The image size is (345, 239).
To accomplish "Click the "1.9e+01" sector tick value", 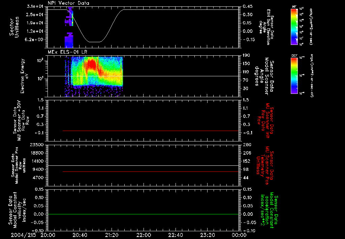I will tap(35, 23).
